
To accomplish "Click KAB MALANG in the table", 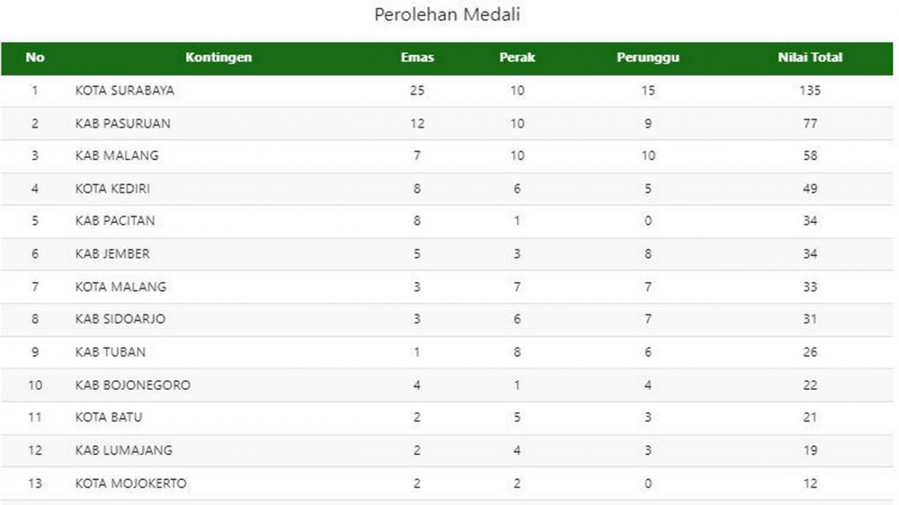I will point(117,155).
